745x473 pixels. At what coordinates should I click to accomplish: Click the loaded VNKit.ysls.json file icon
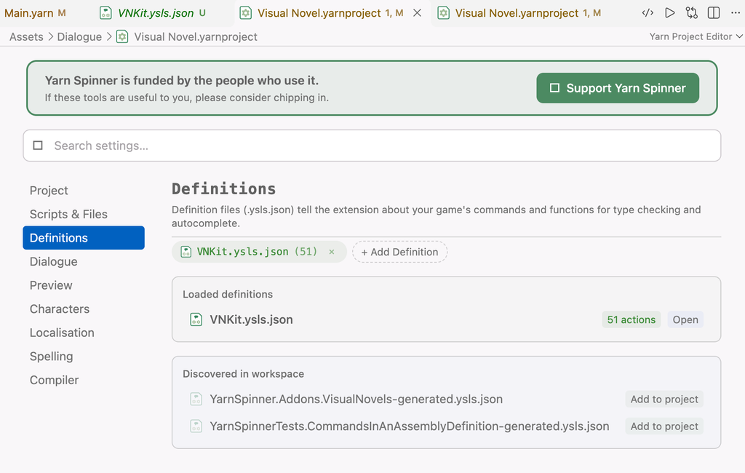point(196,319)
